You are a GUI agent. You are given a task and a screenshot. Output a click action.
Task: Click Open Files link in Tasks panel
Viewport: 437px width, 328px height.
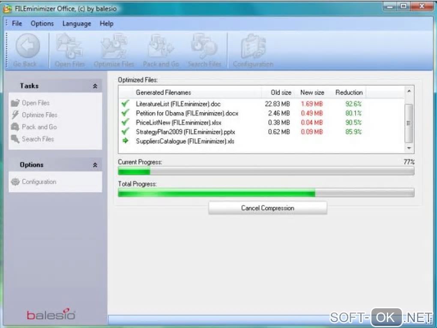[36, 103]
